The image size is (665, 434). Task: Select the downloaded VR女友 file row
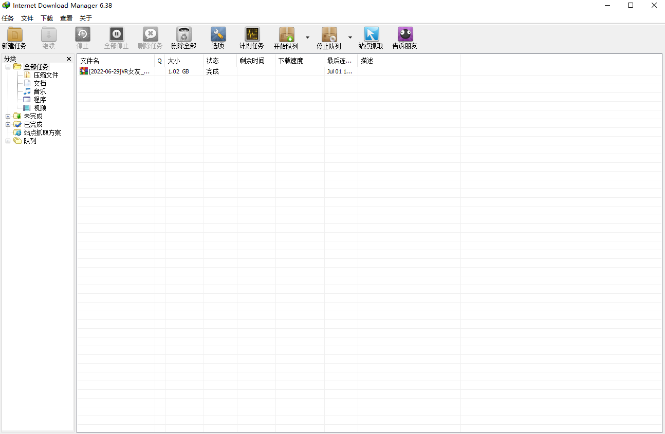(119, 71)
